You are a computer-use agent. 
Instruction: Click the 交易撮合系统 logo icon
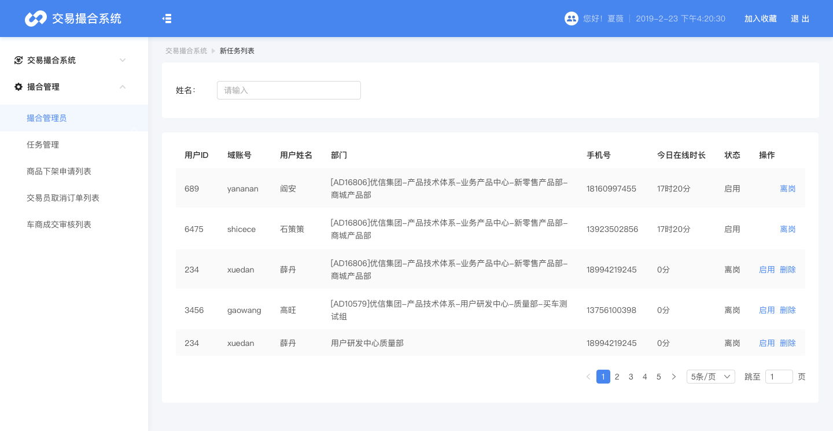pyautogui.click(x=35, y=19)
